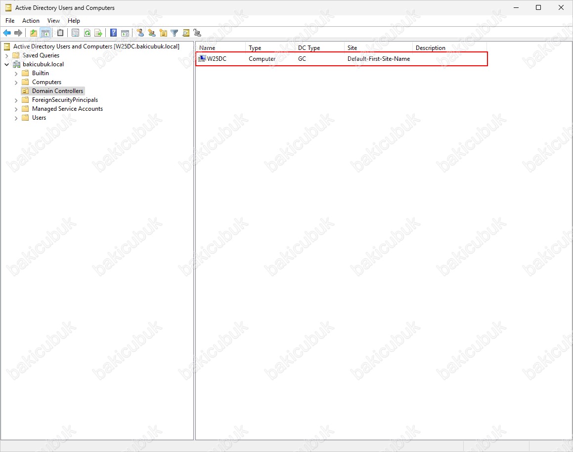Click the Forward arrow toolbar icon

(18, 33)
